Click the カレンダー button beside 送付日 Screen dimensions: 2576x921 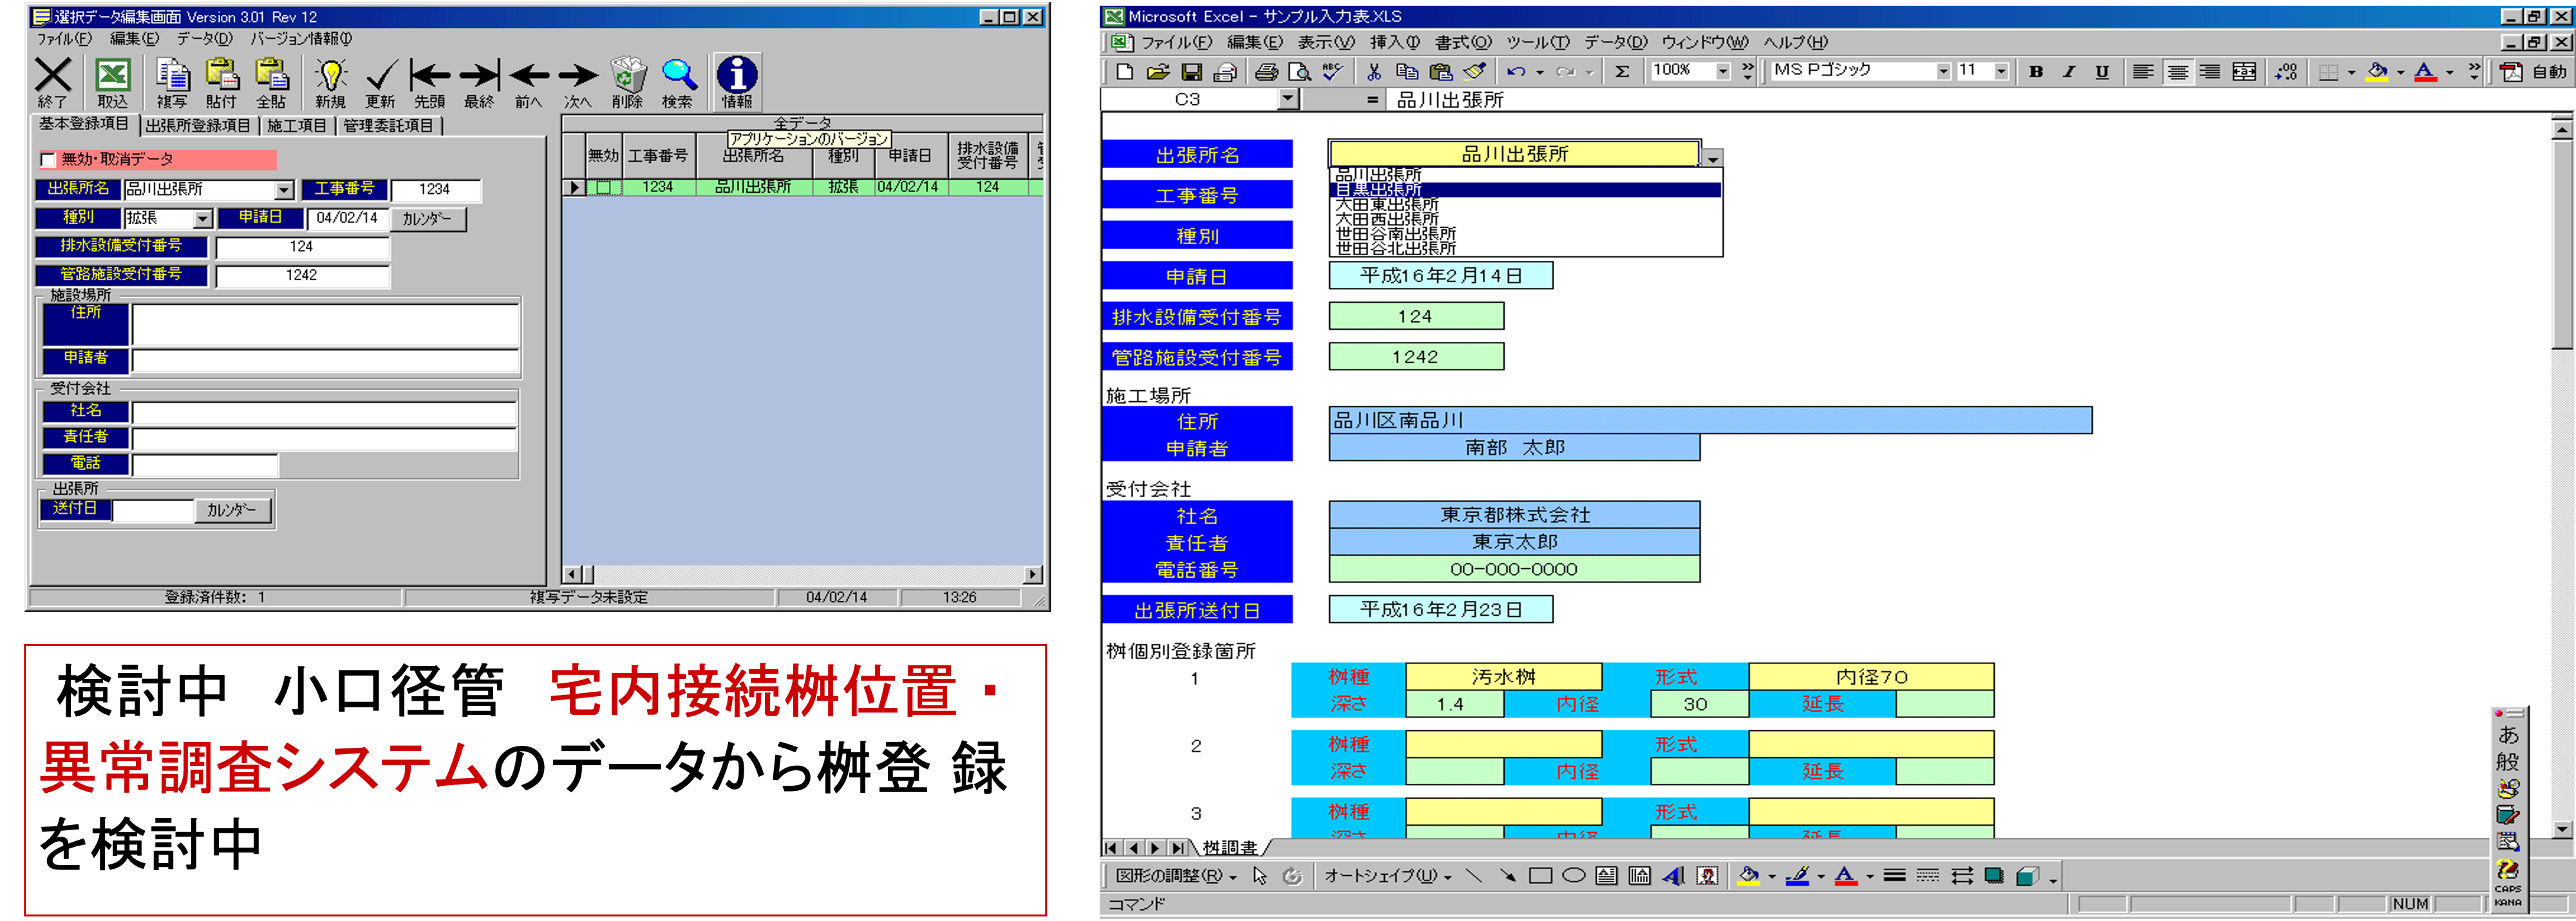tap(232, 510)
